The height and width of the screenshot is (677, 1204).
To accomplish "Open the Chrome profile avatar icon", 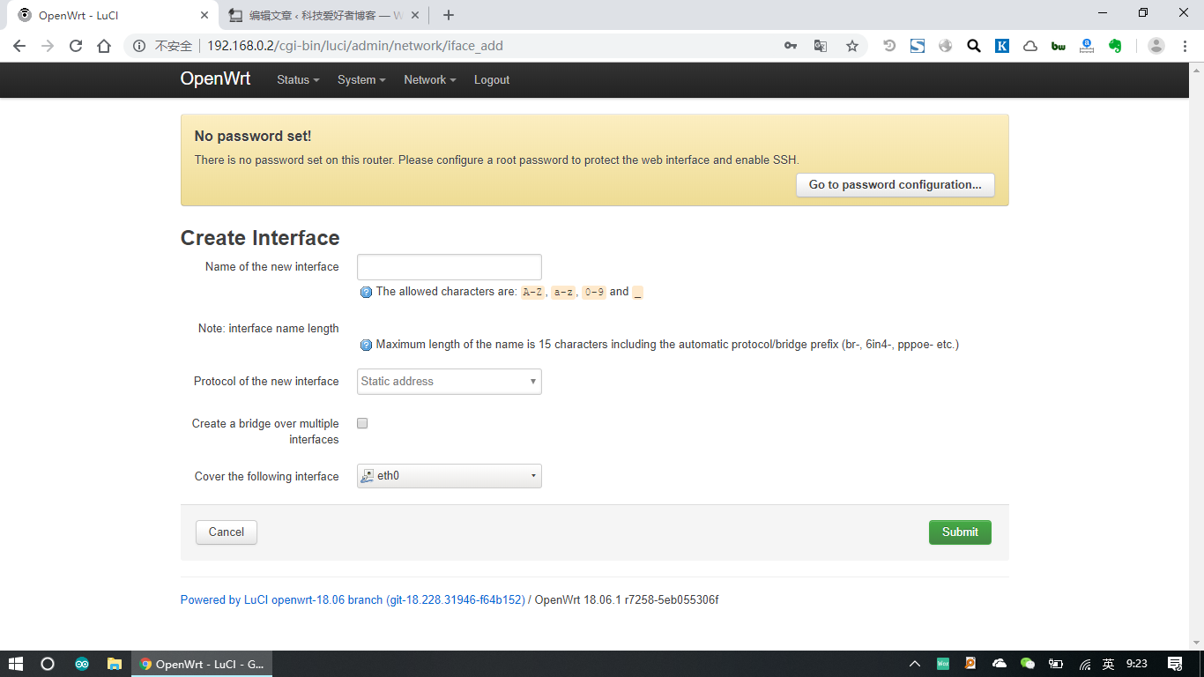I will (x=1157, y=45).
